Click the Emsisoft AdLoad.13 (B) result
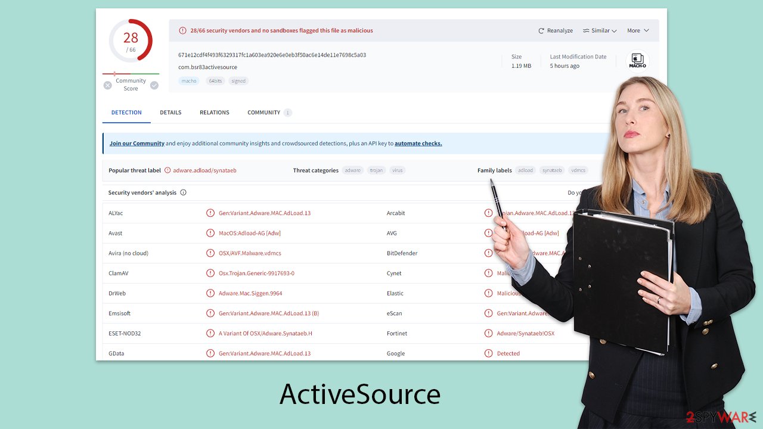763x429 pixels. click(269, 313)
